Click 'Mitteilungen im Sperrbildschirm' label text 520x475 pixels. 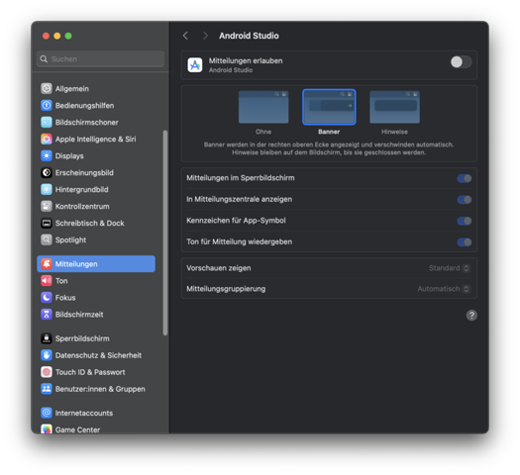(241, 178)
